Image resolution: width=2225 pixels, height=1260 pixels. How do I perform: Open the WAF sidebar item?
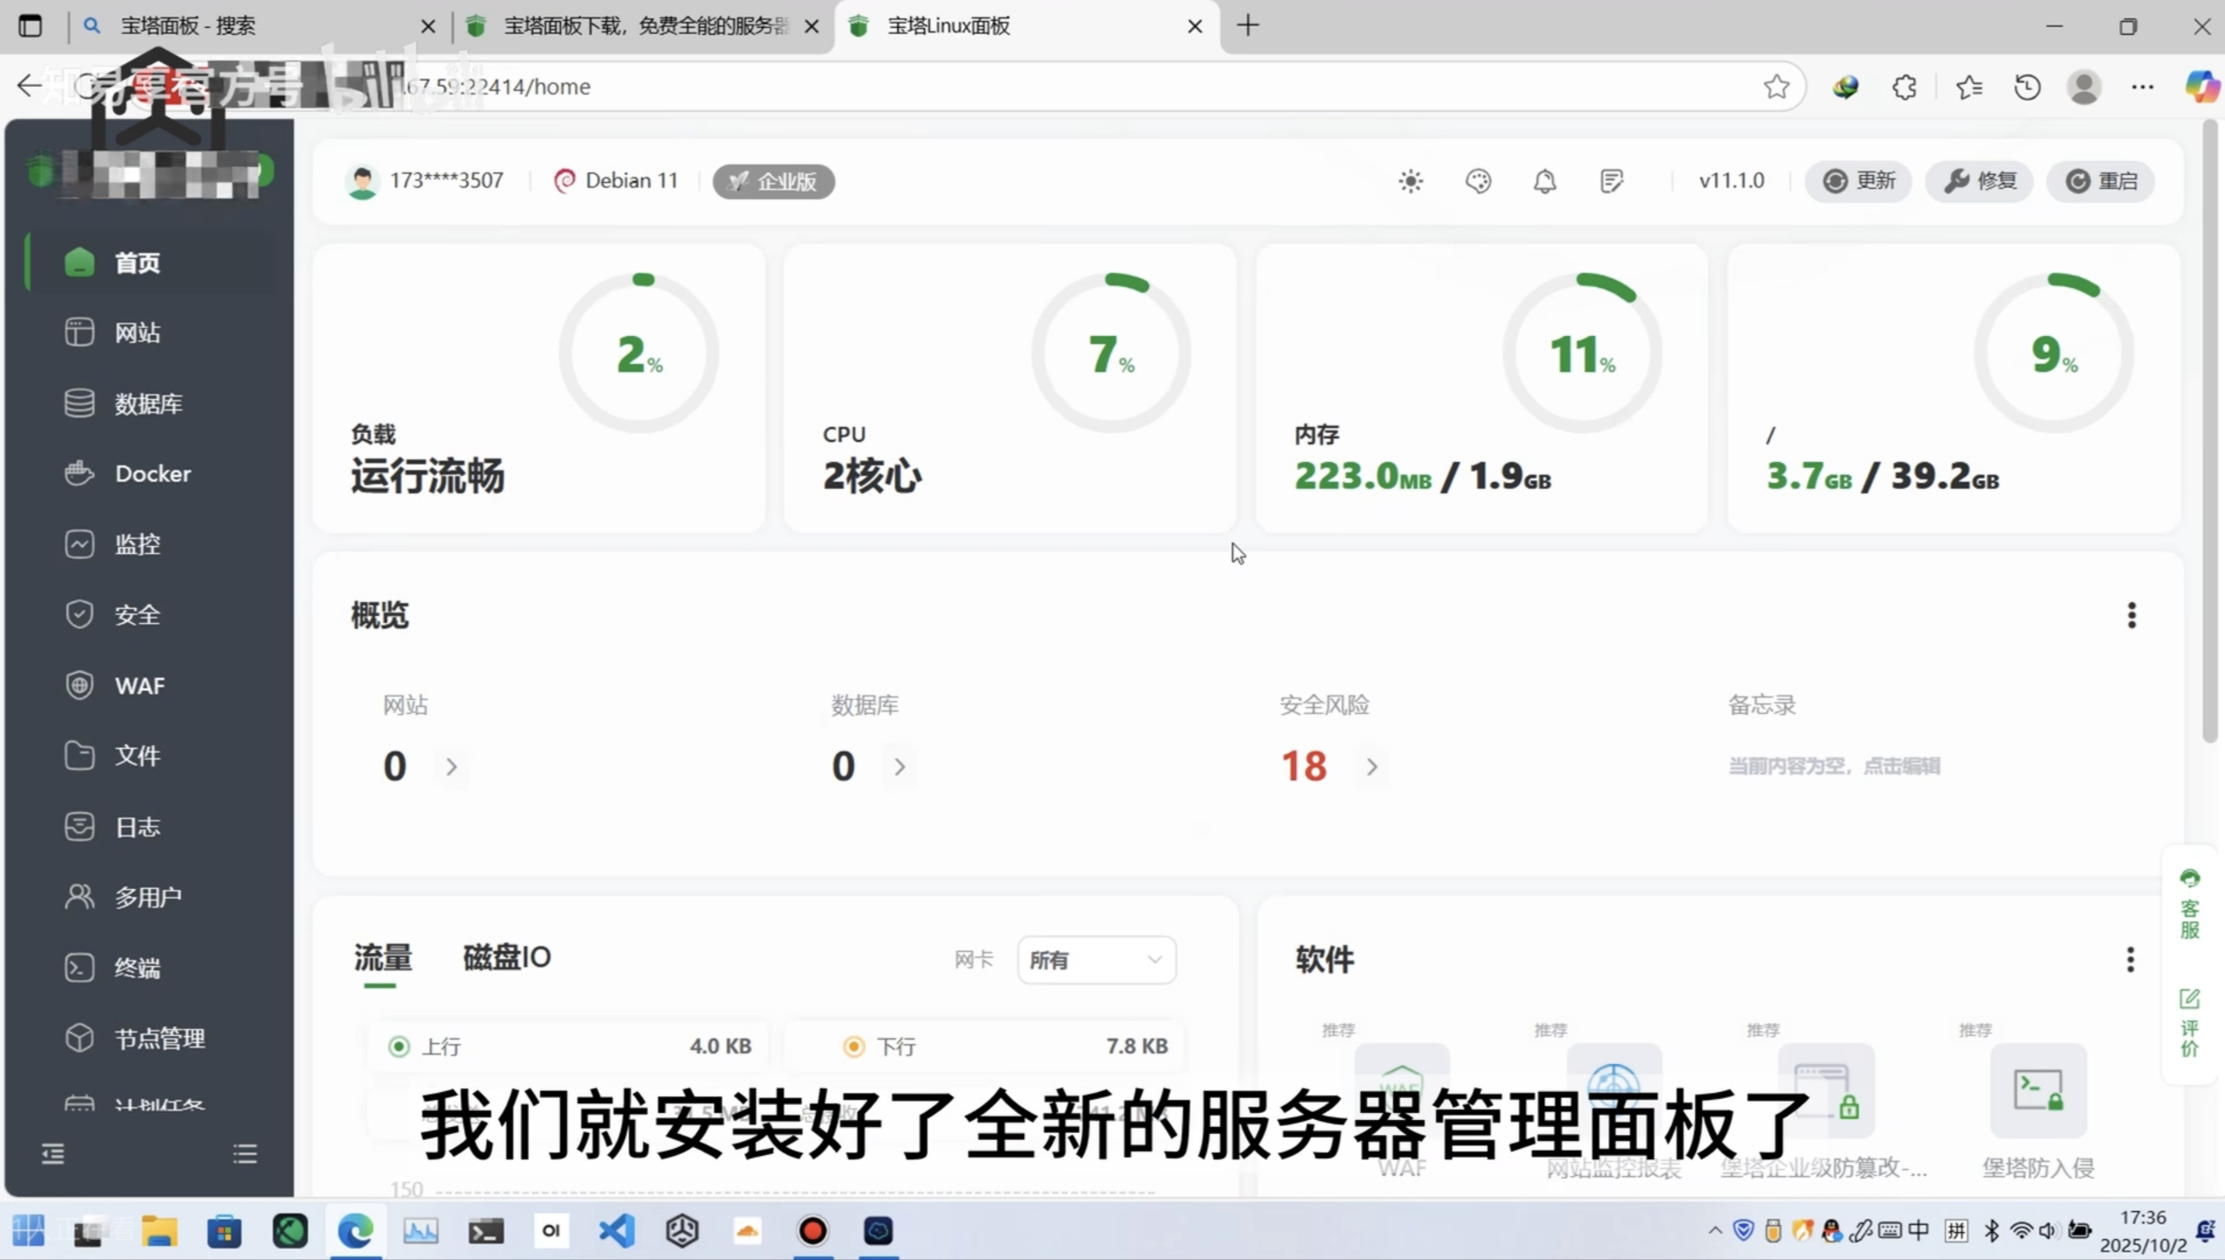[x=139, y=685]
